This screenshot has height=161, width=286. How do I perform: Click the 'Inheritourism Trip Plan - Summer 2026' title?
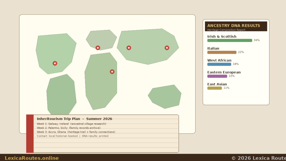[74, 119]
